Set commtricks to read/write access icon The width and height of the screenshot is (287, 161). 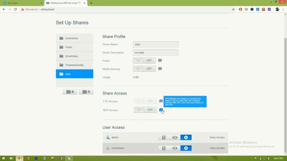pyautogui.click(x=164, y=148)
